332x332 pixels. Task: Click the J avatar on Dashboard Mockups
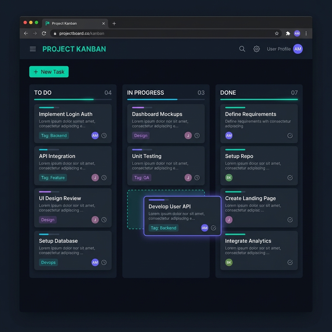pyautogui.click(x=188, y=136)
